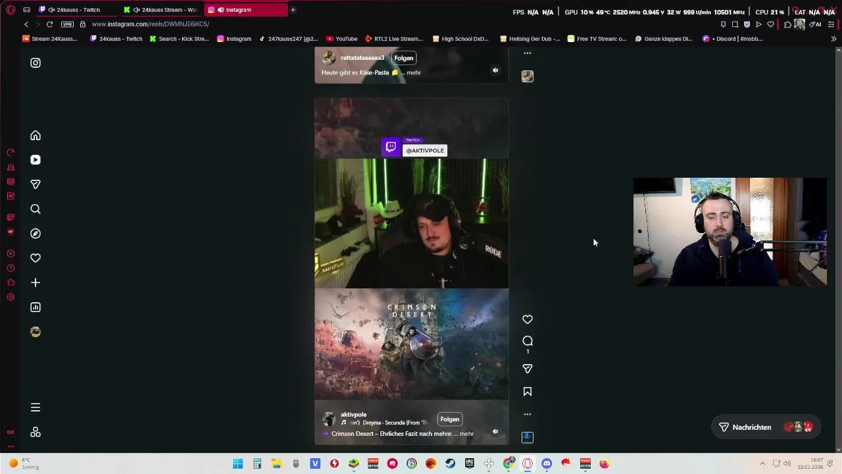Screen dimensions: 842x474
Task: Expand the Crimson Desert caption with mehr
Action: pos(466,434)
